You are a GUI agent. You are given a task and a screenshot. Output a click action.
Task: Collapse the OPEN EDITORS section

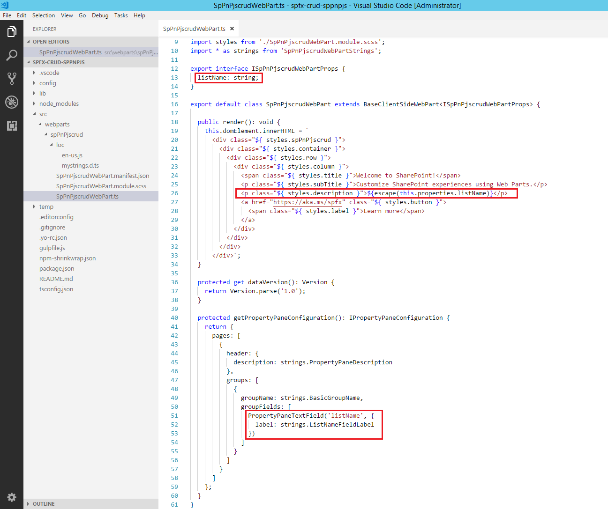point(51,42)
